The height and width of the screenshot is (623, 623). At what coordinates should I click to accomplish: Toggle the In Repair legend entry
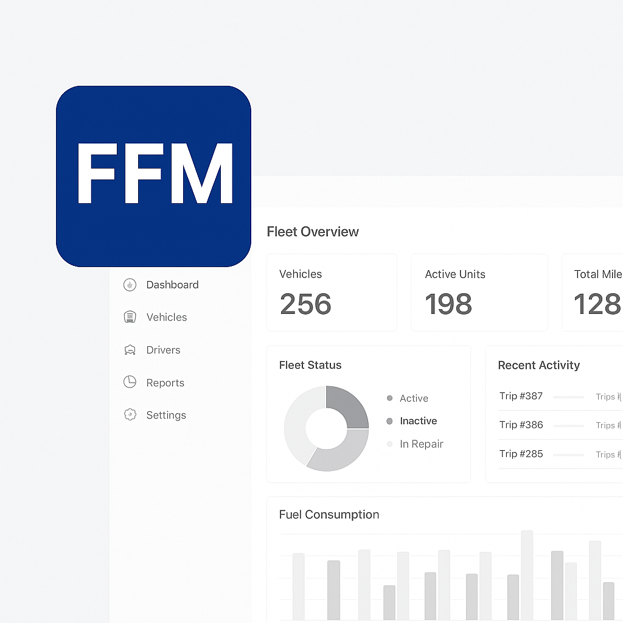coord(420,444)
